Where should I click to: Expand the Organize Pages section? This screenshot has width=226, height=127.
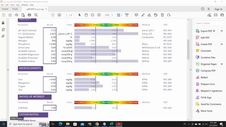222,64
